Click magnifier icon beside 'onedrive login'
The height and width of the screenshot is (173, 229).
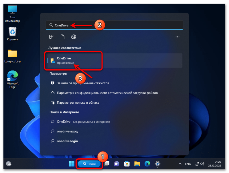53,141
